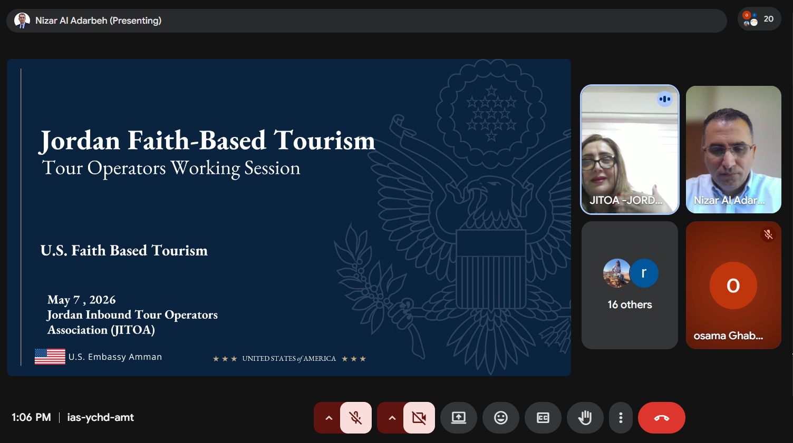This screenshot has height=443, width=793.
Task: Click the muted mic icon on osama tile
Action: click(x=768, y=234)
